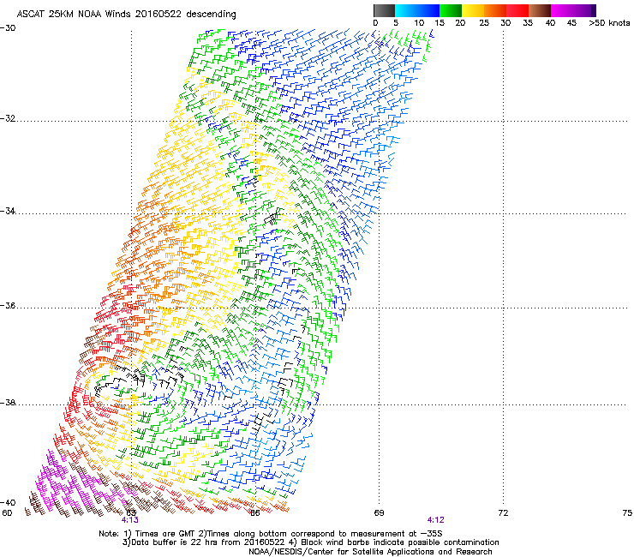Image resolution: width=634 pixels, height=557 pixels.
Task: Click the legend label '15'
Action: [440, 23]
